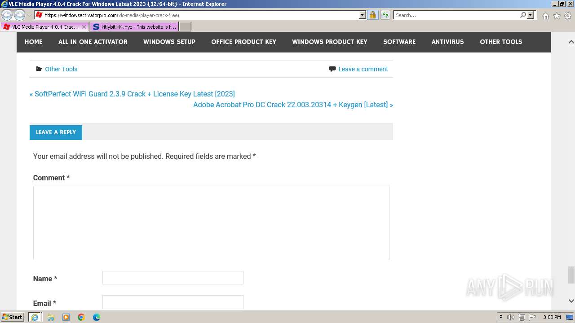Click the Name input field

tap(173, 278)
